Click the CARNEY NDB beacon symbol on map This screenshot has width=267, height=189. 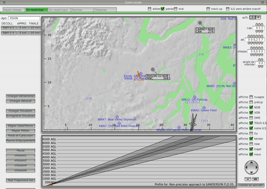point(200,23)
